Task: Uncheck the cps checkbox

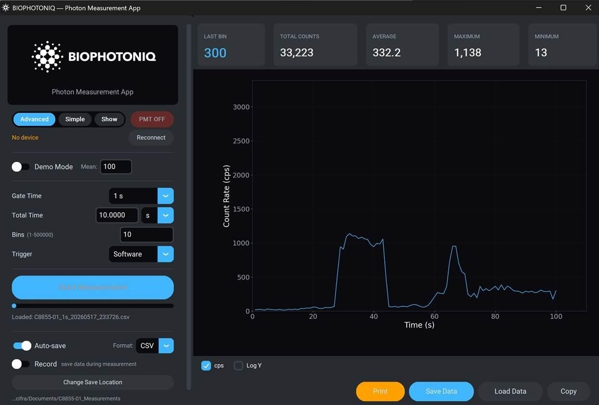Action: click(206, 366)
